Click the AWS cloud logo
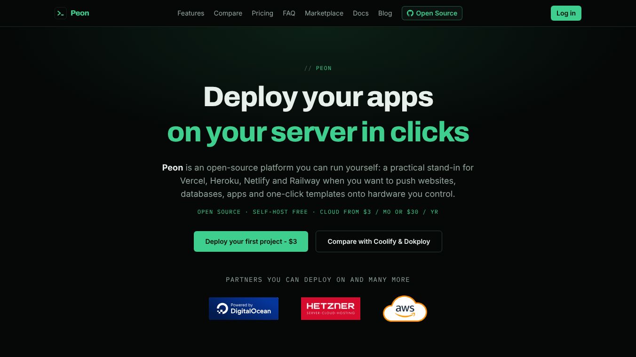Viewport: 636px width, 357px height. pos(405,309)
